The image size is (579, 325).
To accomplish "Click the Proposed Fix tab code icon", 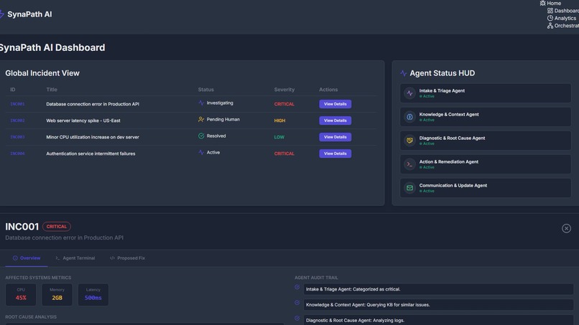I will (x=112, y=258).
